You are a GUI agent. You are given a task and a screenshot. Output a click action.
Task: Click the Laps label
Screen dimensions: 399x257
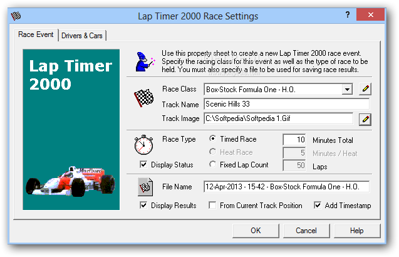[320, 167]
